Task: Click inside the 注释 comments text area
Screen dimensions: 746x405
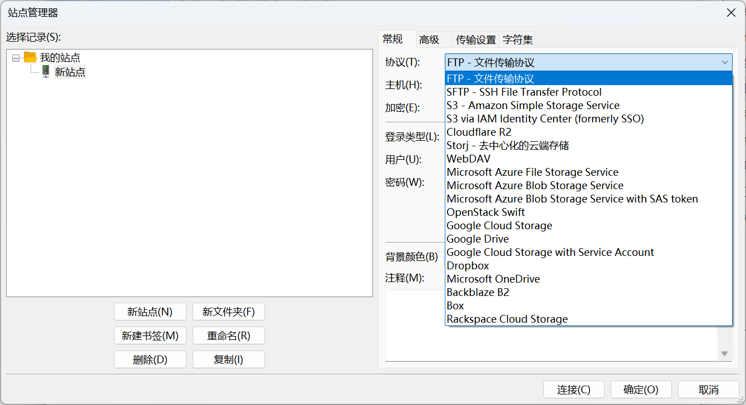Action: tap(551, 343)
